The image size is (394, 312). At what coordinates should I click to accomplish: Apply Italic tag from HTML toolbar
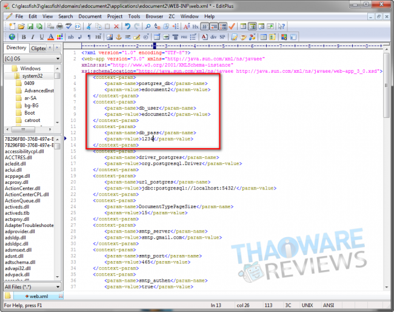(x=33, y=37)
